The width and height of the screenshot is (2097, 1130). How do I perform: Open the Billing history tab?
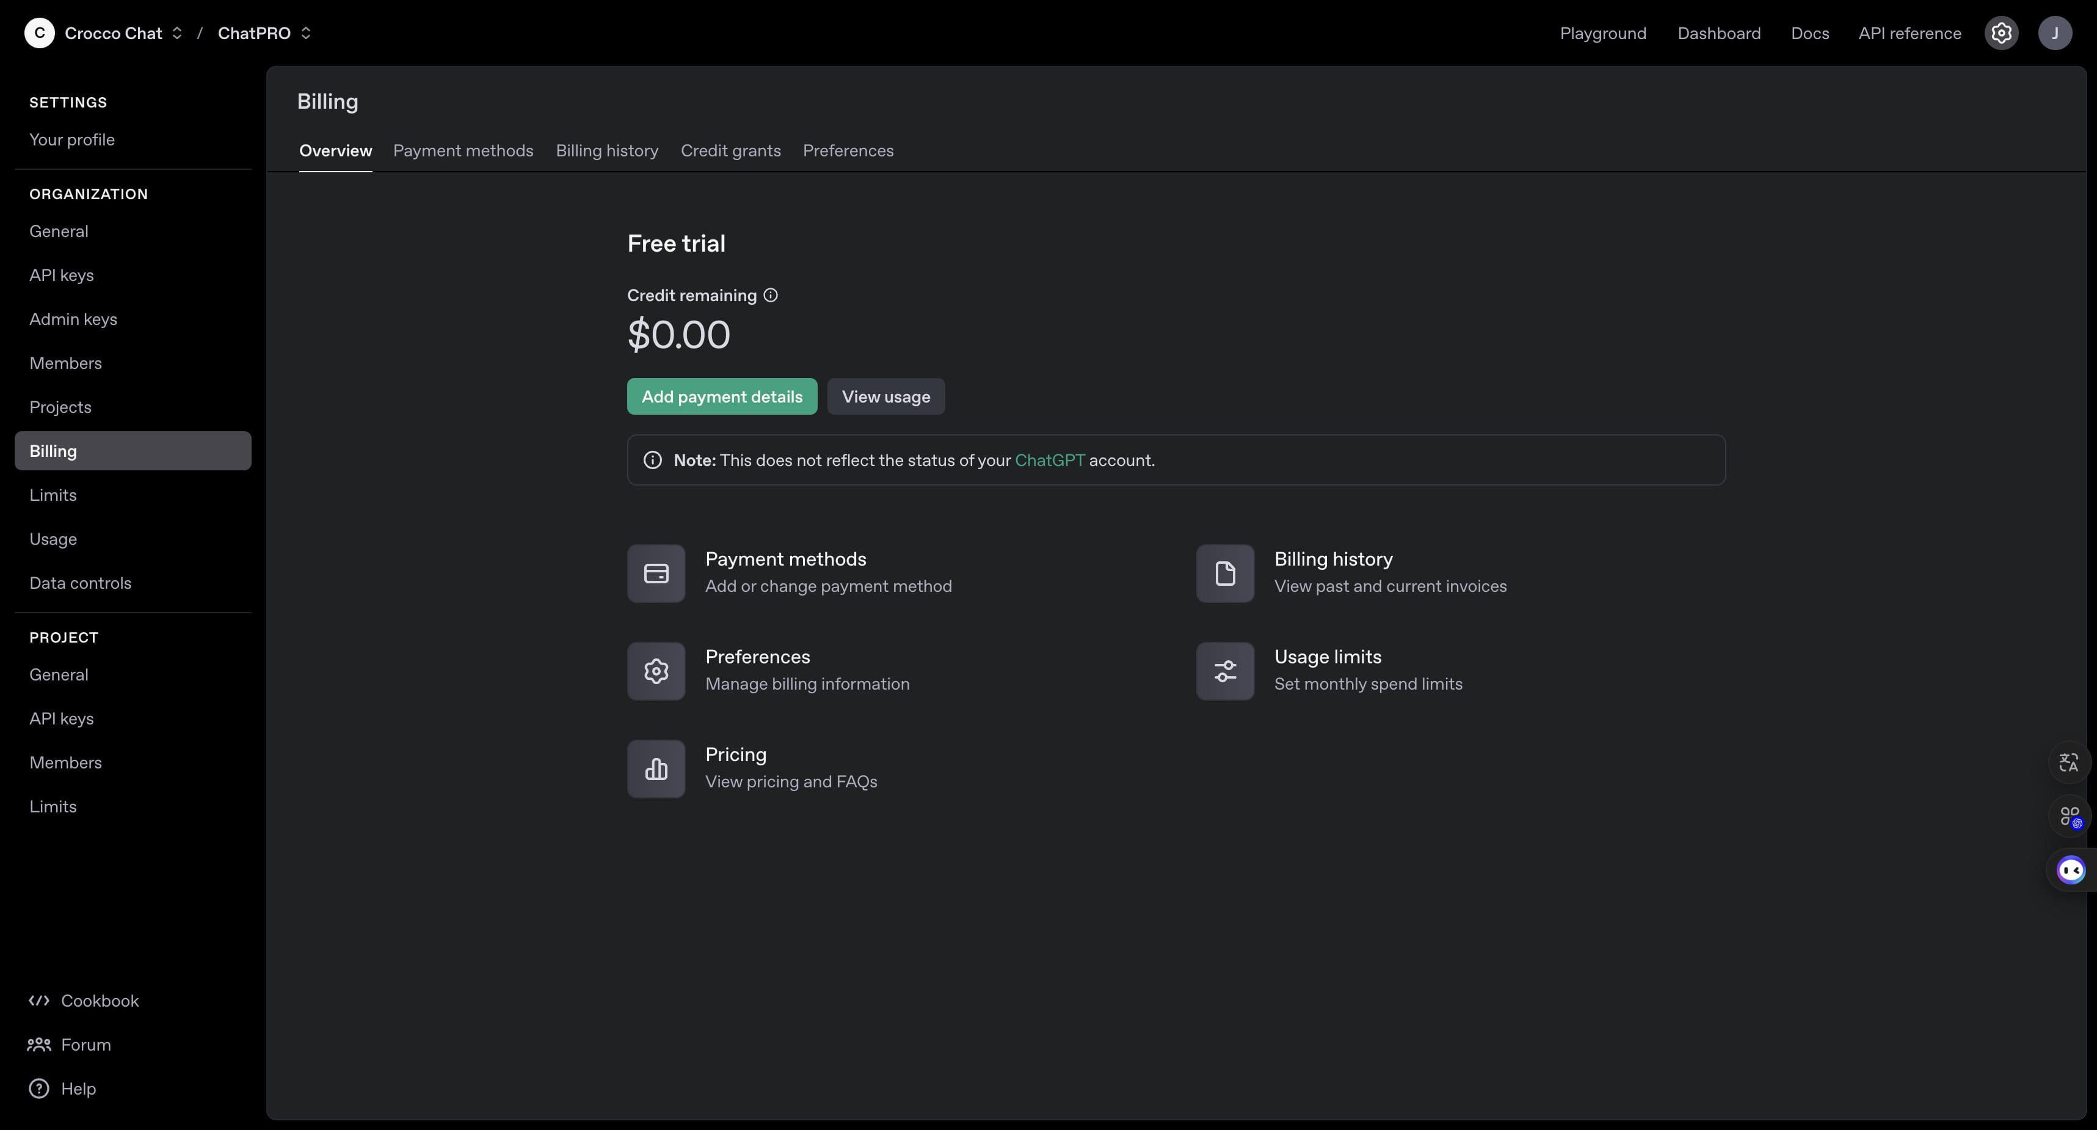point(607,151)
